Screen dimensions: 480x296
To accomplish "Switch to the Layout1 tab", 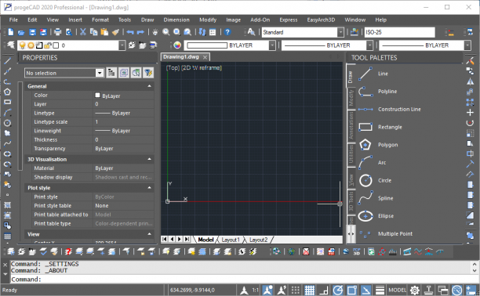I will [231, 240].
